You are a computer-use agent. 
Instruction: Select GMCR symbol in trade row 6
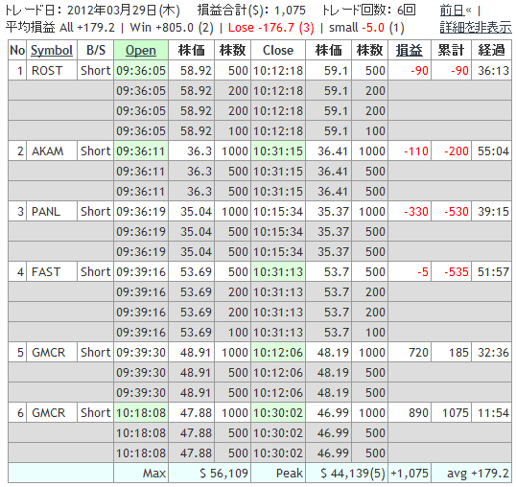(x=52, y=412)
